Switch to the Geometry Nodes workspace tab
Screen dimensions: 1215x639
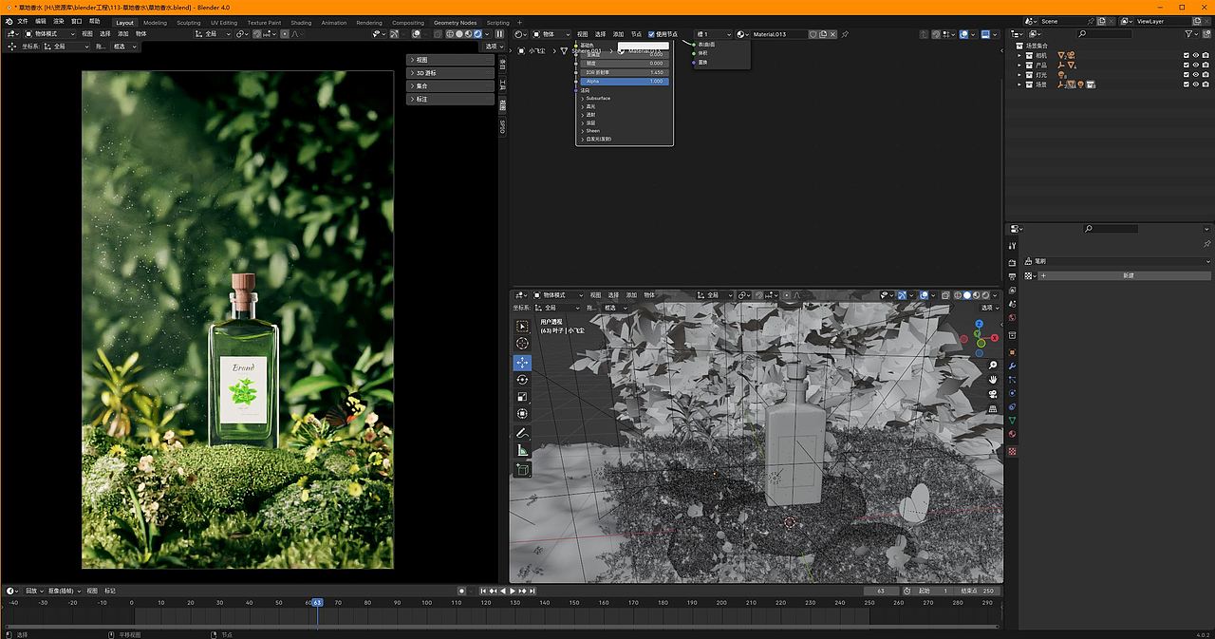[456, 22]
